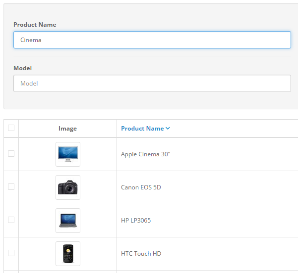The width and height of the screenshot is (298, 273).
Task: Click the Product Name filter label
Action: (x=35, y=25)
